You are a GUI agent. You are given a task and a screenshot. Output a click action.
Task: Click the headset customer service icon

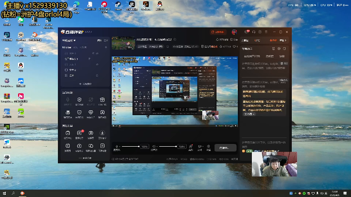click(254, 32)
